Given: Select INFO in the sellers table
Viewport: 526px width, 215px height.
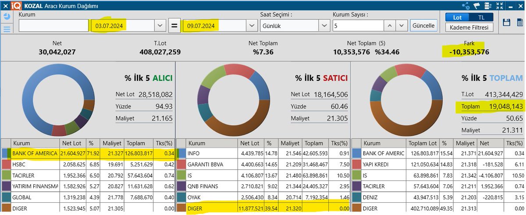Looking at the screenshot, I should pos(263,153).
